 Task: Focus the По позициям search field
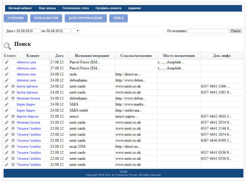coord(208,31)
